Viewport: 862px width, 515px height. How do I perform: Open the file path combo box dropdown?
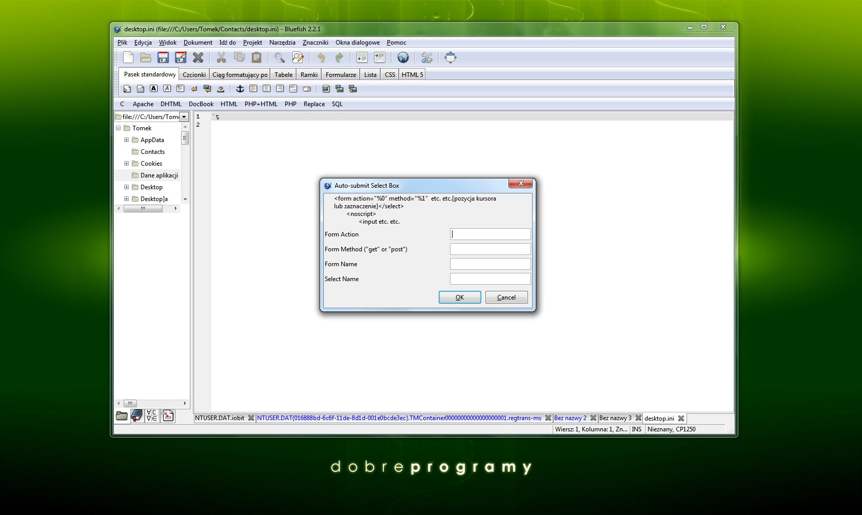click(x=184, y=117)
